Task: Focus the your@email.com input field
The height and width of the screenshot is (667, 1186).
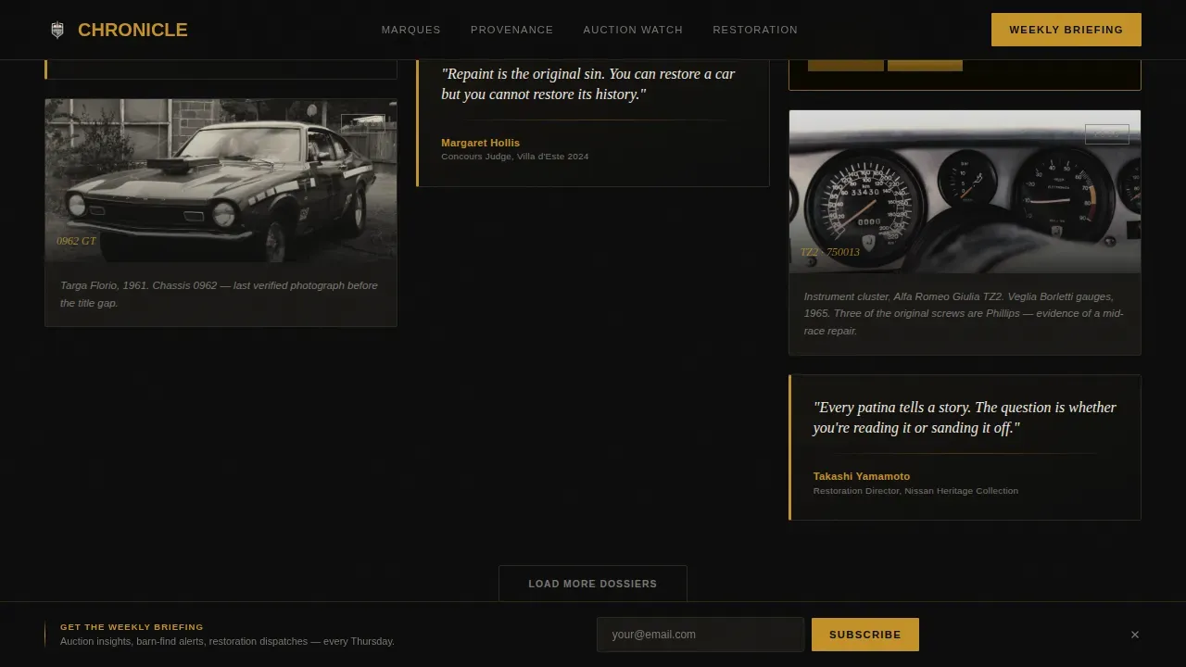Action: 700,635
